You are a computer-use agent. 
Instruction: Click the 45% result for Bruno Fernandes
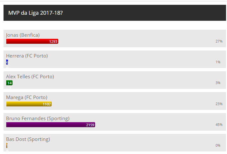(219, 125)
